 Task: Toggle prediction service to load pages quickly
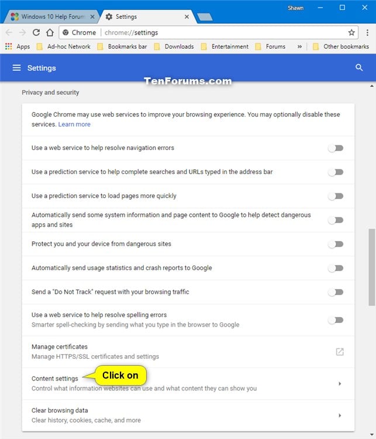click(336, 196)
